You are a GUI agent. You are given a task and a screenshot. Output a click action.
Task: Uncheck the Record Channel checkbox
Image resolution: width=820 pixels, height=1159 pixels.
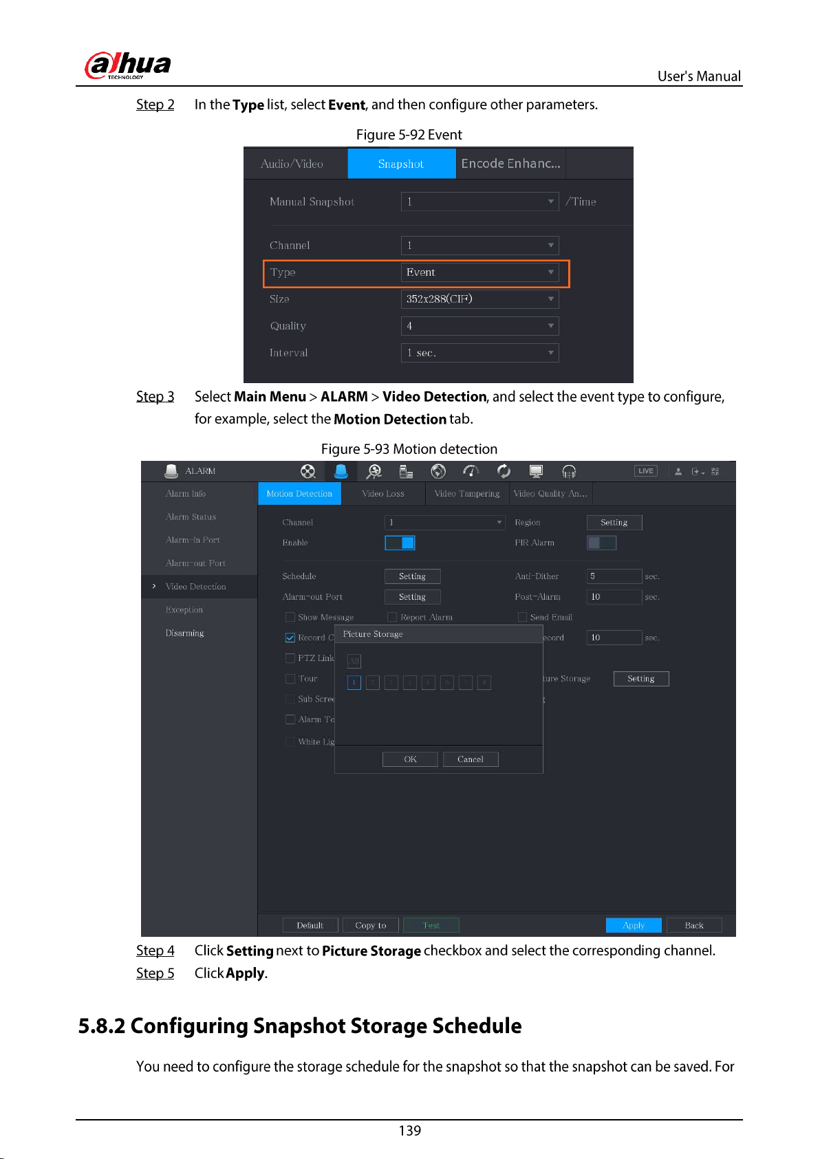[290, 638]
